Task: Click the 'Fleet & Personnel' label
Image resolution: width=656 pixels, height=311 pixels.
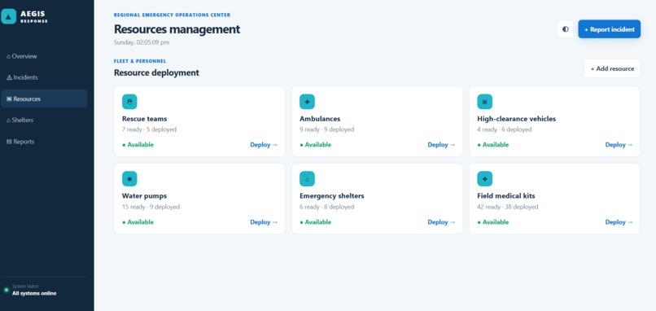Action: (x=140, y=61)
